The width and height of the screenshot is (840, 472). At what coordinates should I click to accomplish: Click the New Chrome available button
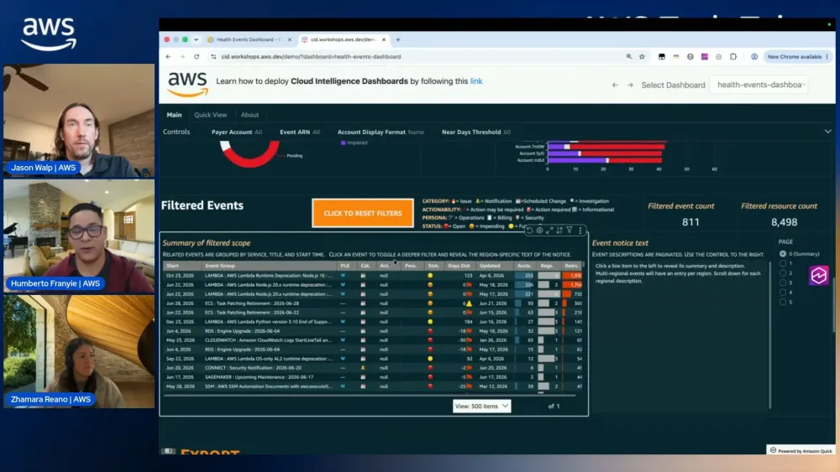click(795, 57)
